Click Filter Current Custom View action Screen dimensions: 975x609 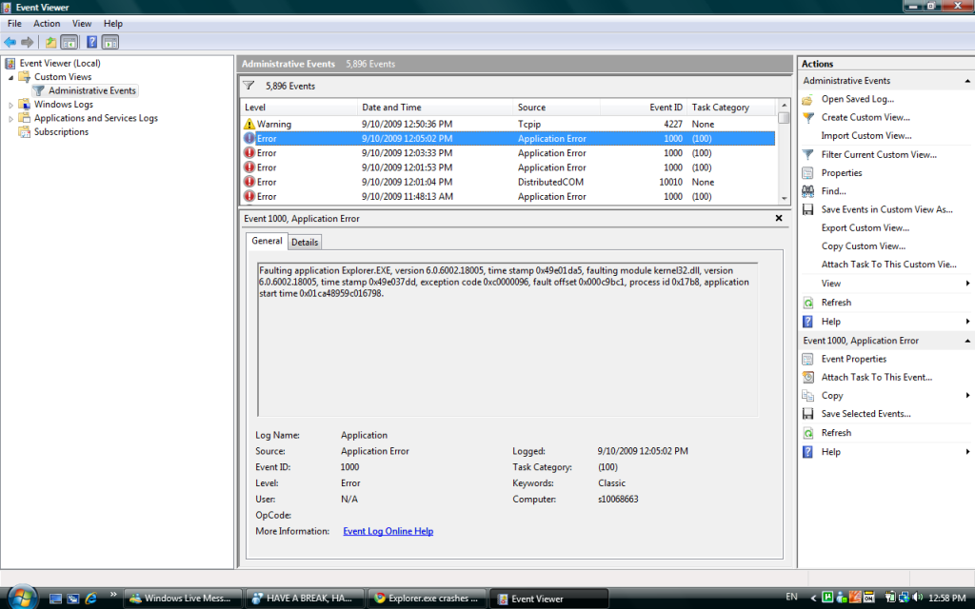pyautogui.click(x=878, y=154)
